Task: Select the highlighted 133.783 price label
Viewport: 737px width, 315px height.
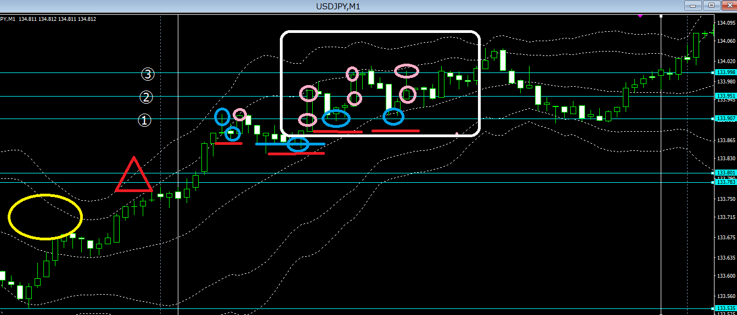Action: [727, 182]
